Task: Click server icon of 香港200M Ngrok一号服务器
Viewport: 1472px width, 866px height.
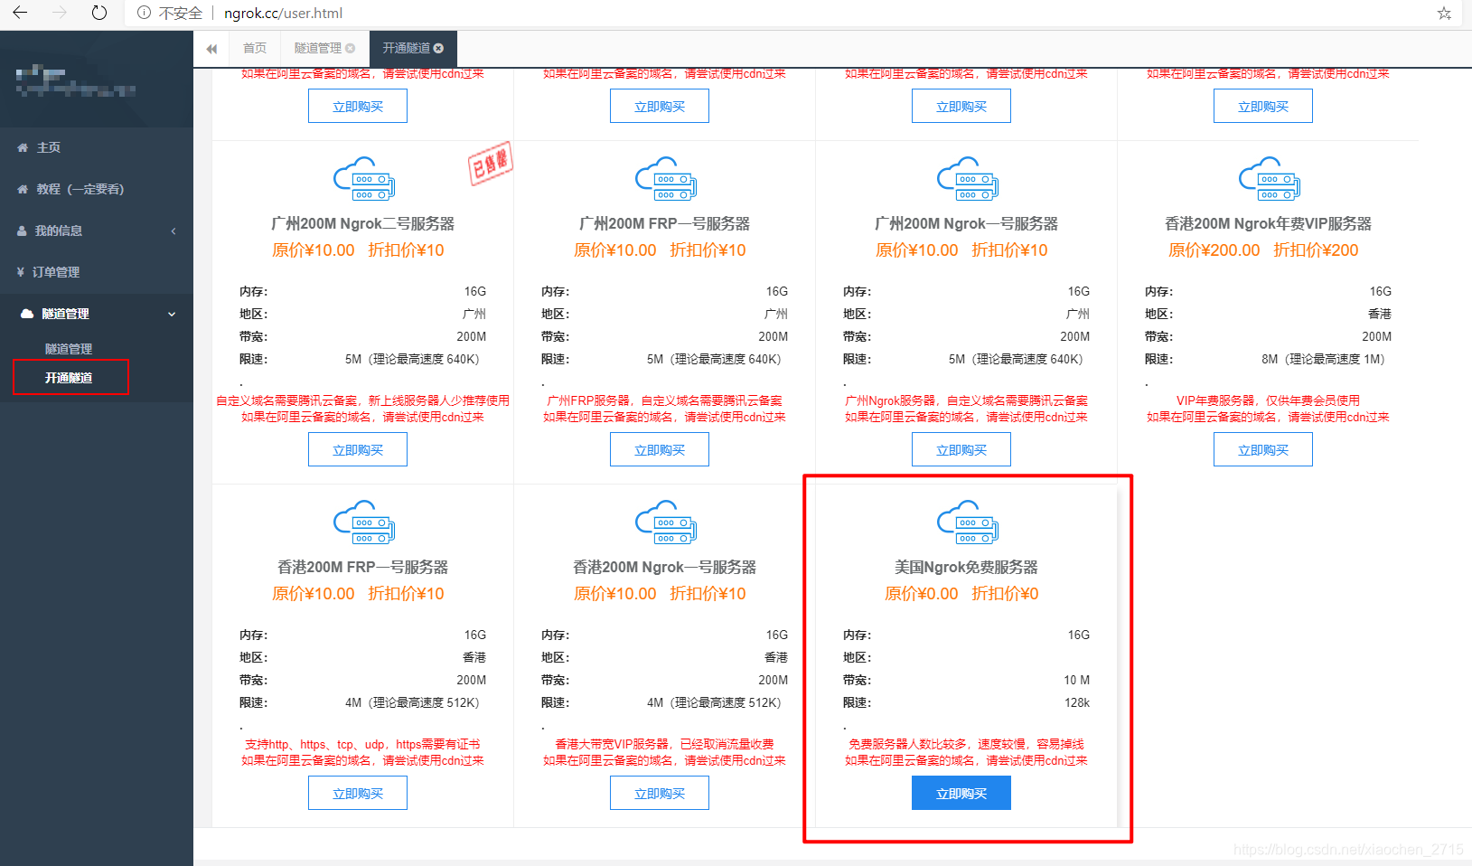Action: (665, 522)
